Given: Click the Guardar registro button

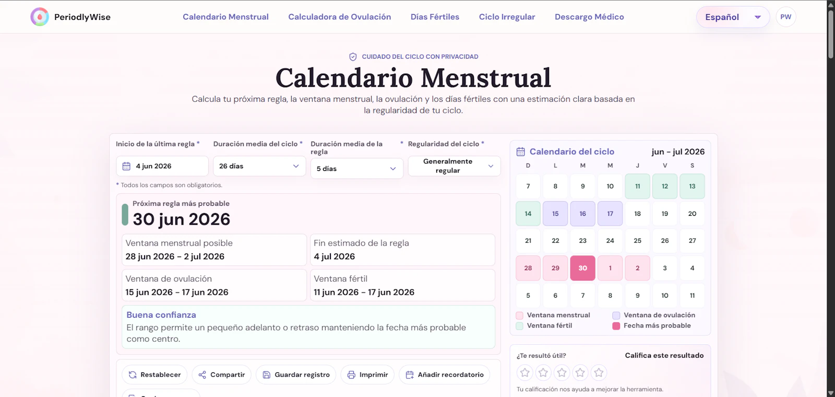Looking at the screenshot, I should (x=296, y=375).
